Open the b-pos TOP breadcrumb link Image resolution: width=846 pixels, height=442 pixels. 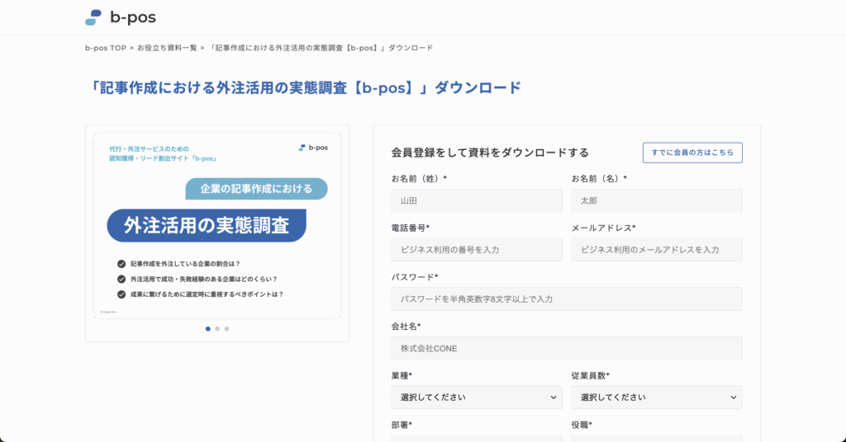(x=106, y=48)
